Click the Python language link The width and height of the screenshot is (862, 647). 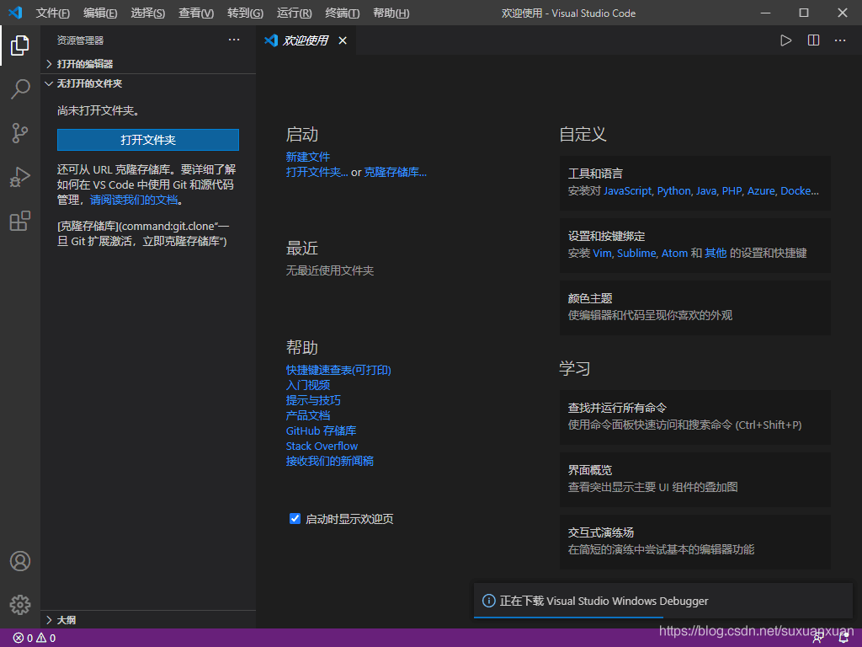[673, 191]
